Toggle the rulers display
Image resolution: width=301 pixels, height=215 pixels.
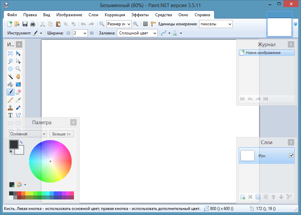tap(153, 24)
